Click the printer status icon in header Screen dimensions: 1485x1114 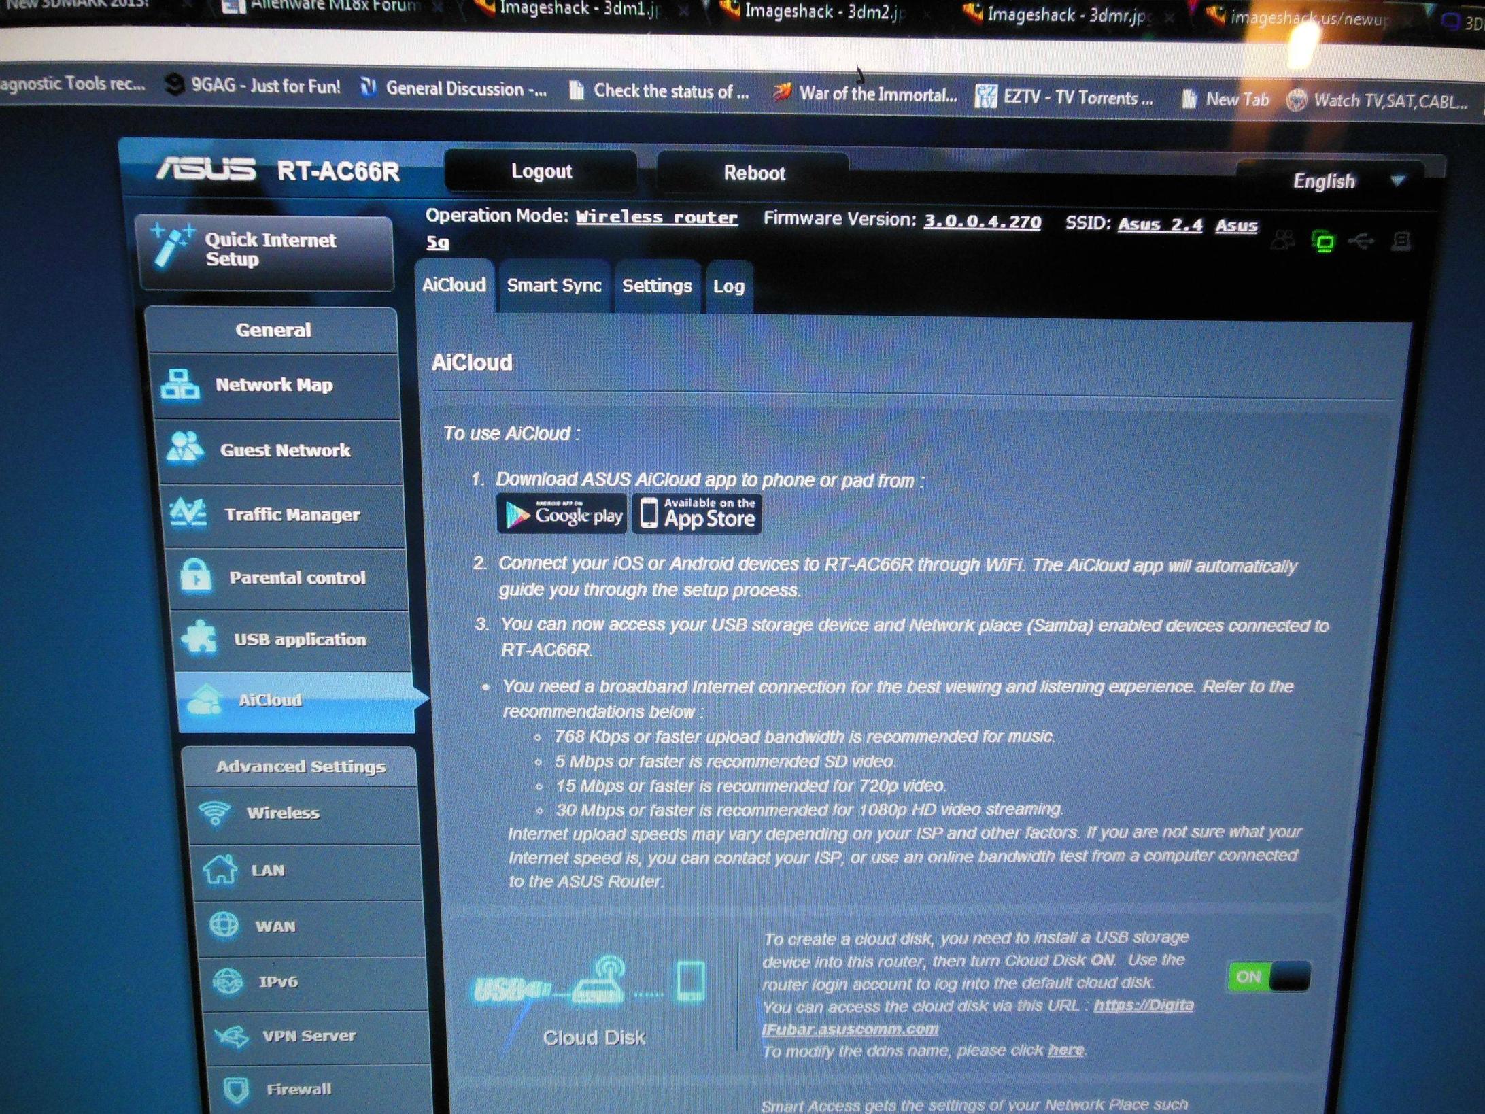click(x=1401, y=241)
